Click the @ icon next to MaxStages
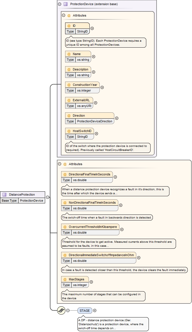192x332 pixels. [65, 279]
